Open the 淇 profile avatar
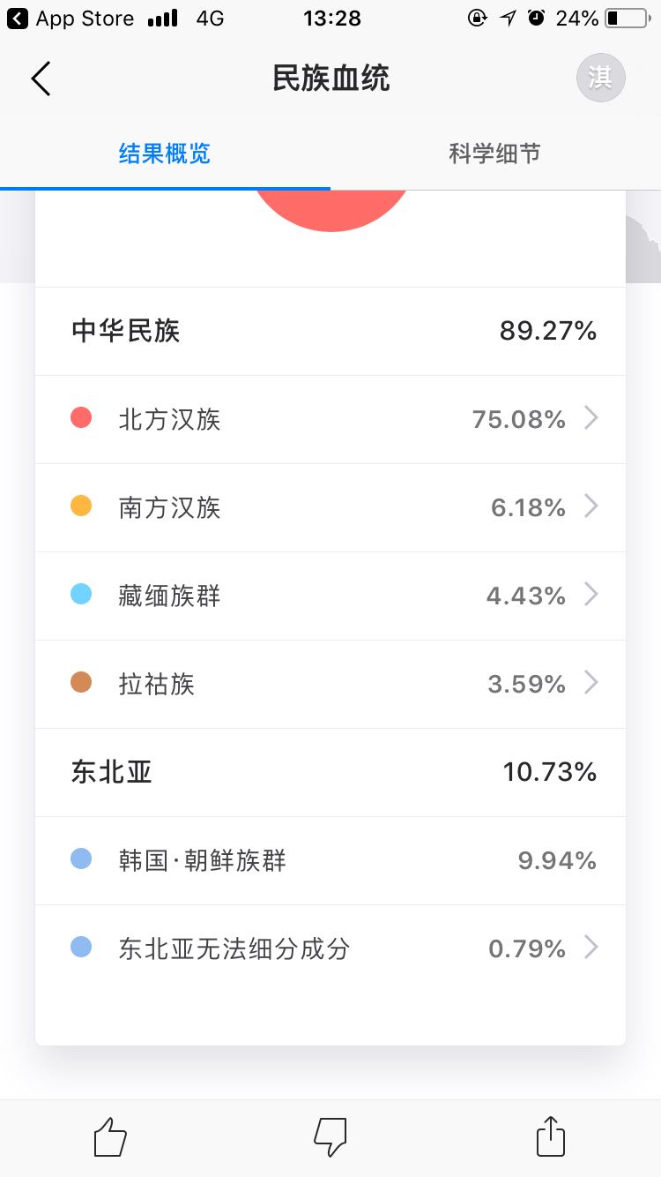This screenshot has height=1177, width=661. [x=600, y=78]
